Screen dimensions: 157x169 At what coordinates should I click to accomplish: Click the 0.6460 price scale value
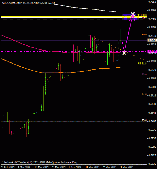click(152, 121)
